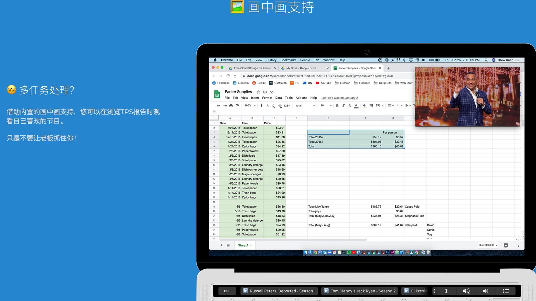The height and width of the screenshot is (301, 536).
Task: Open the Sheets Data menu
Action: [x=278, y=98]
